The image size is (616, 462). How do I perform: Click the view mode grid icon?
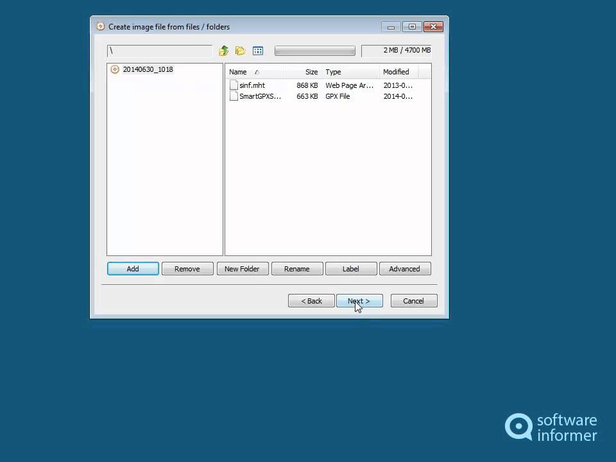pyautogui.click(x=258, y=51)
